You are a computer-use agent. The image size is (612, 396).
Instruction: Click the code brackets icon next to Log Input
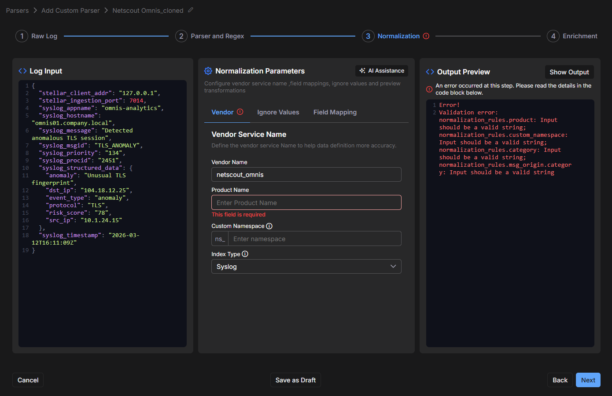[22, 71]
